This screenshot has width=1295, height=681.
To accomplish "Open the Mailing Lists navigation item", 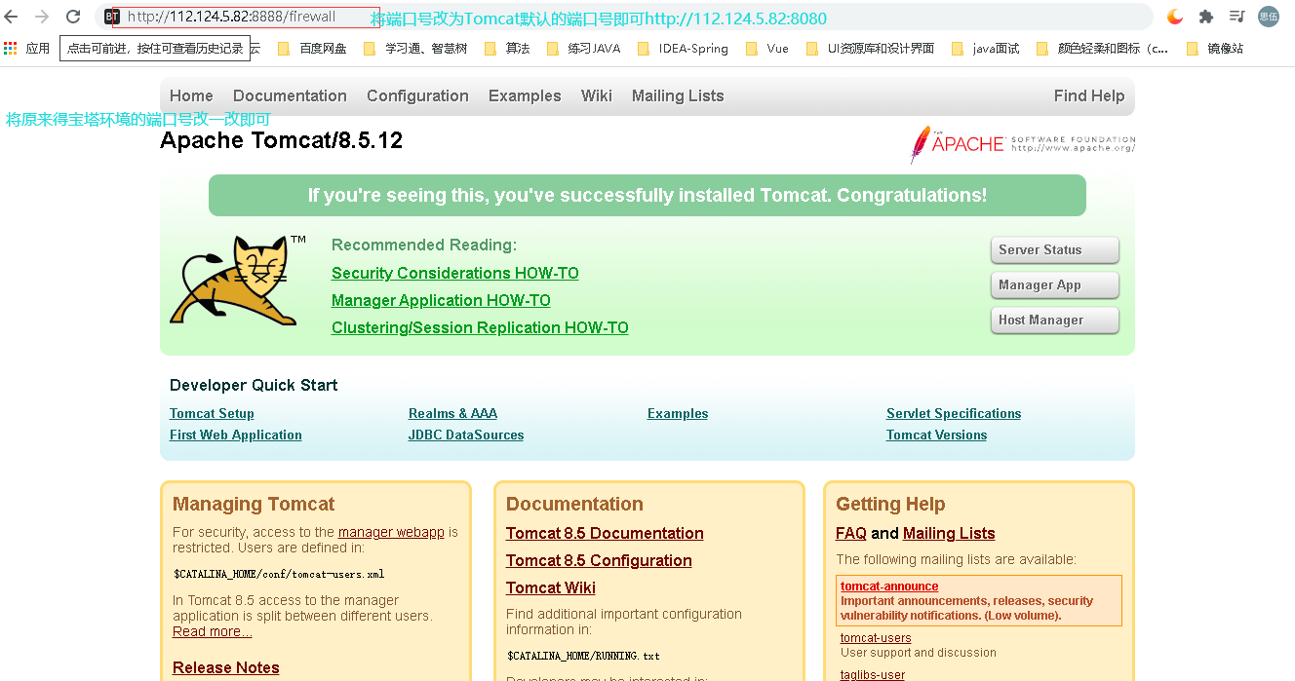I will (678, 95).
